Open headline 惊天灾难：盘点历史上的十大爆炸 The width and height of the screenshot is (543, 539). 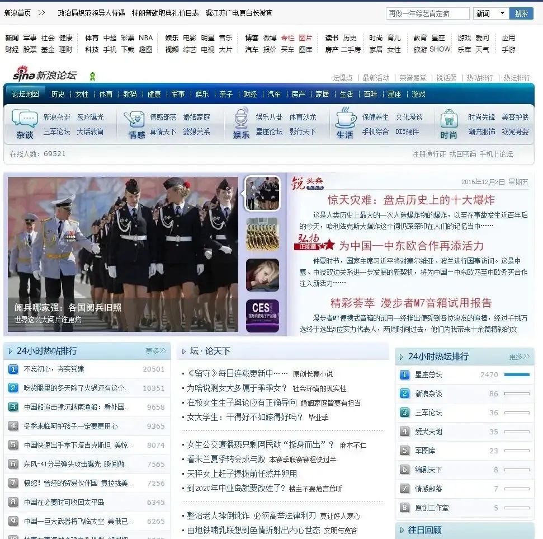411,200
